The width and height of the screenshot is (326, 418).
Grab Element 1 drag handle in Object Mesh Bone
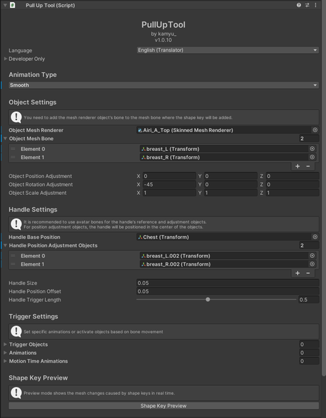tap(13, 157)
